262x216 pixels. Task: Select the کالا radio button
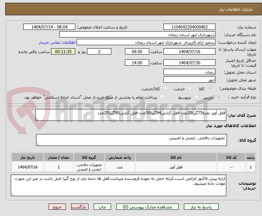(210, 88)
